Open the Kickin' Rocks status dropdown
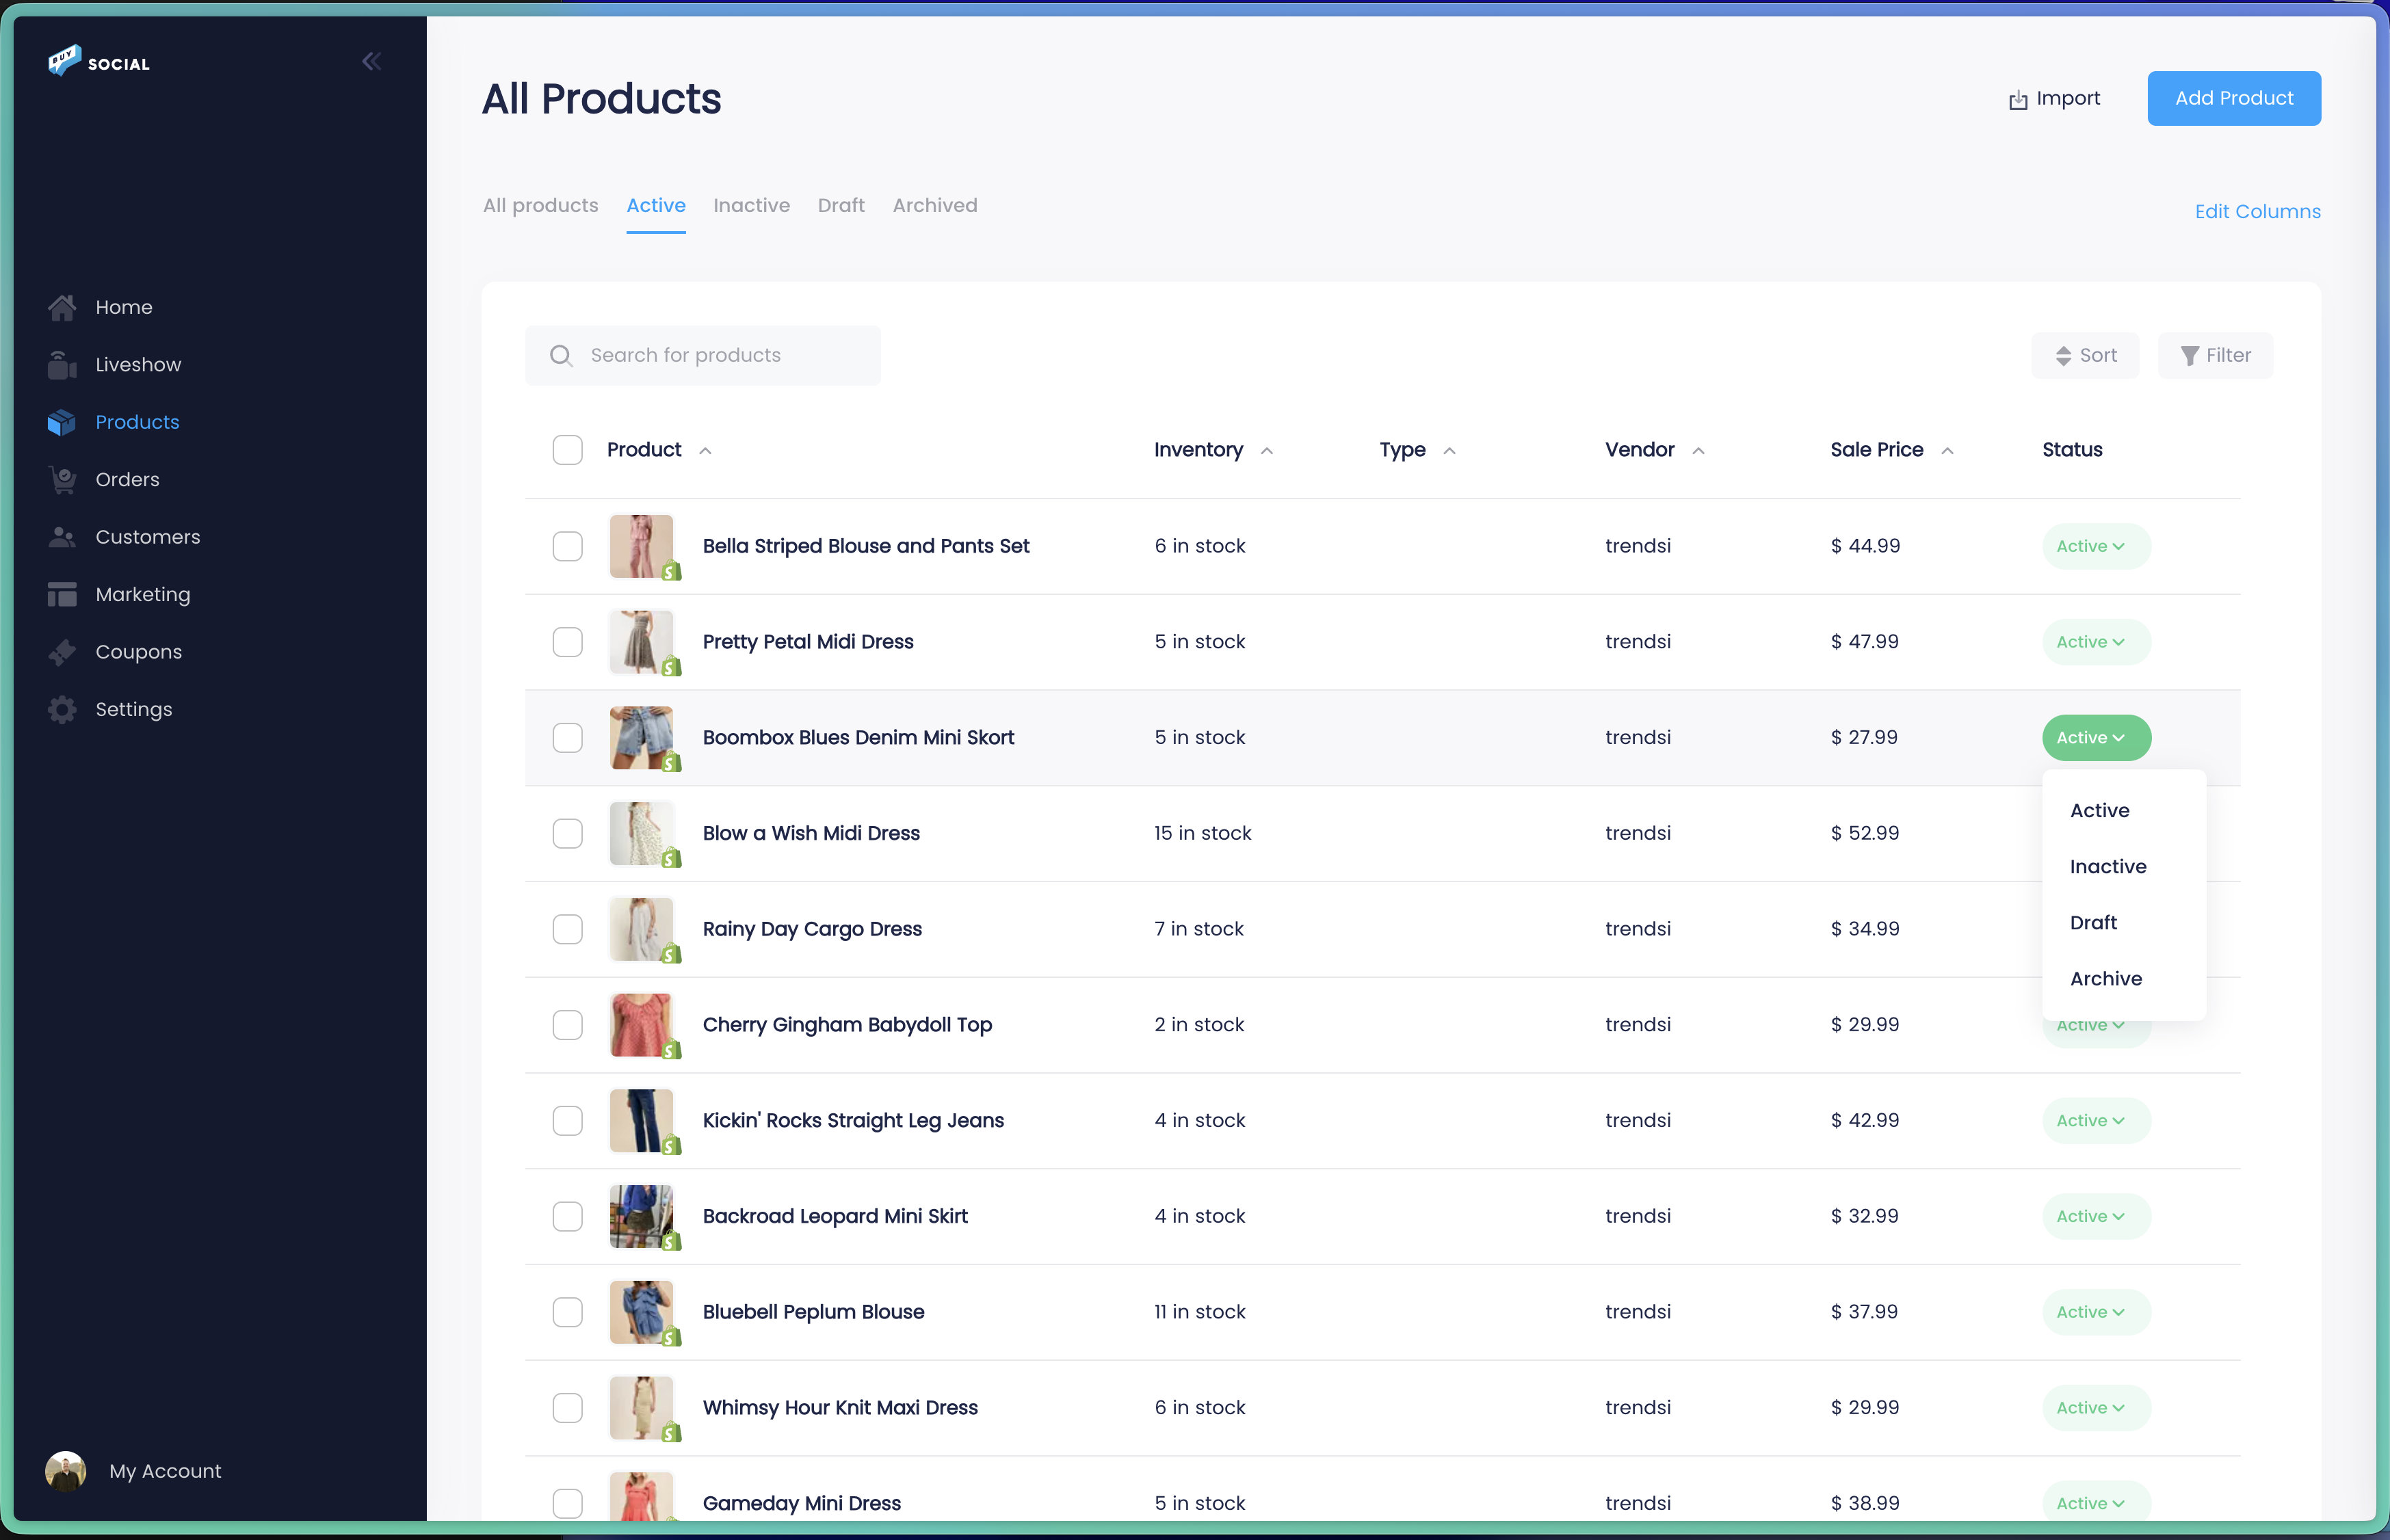Image resolution: width=2390 pixels, height=1540 pixels. (x=2095, y=1120)
